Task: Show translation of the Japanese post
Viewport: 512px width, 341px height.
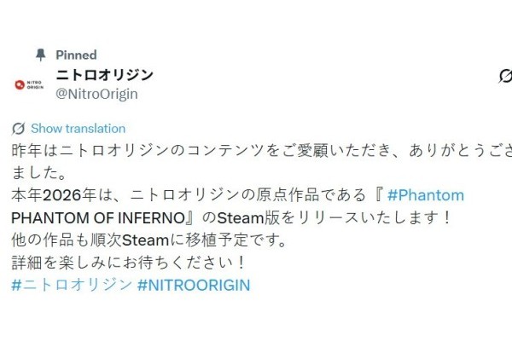Action: [x=78, y=129]
